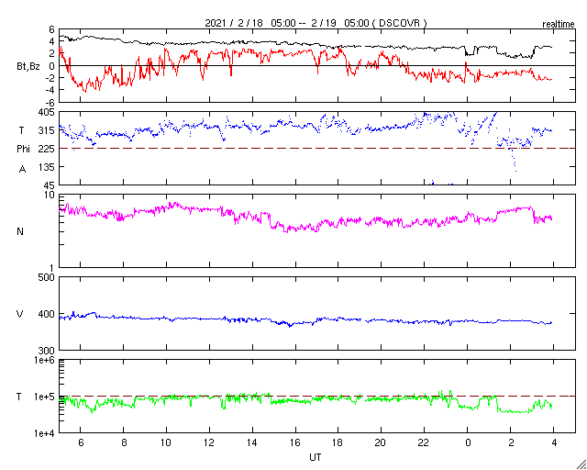Click the "-4" value on the Bt,Bz axis
Screen dimensions: 587x470
[50, 90]
